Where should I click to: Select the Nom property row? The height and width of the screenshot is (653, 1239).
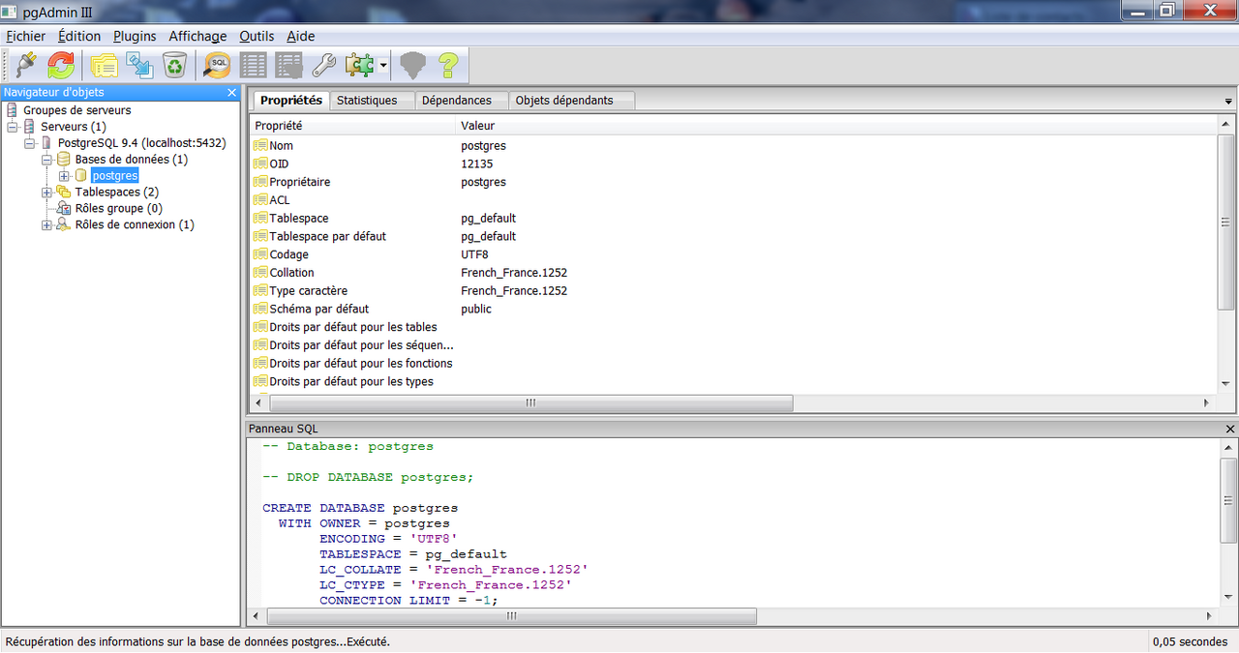click(734, 146)
